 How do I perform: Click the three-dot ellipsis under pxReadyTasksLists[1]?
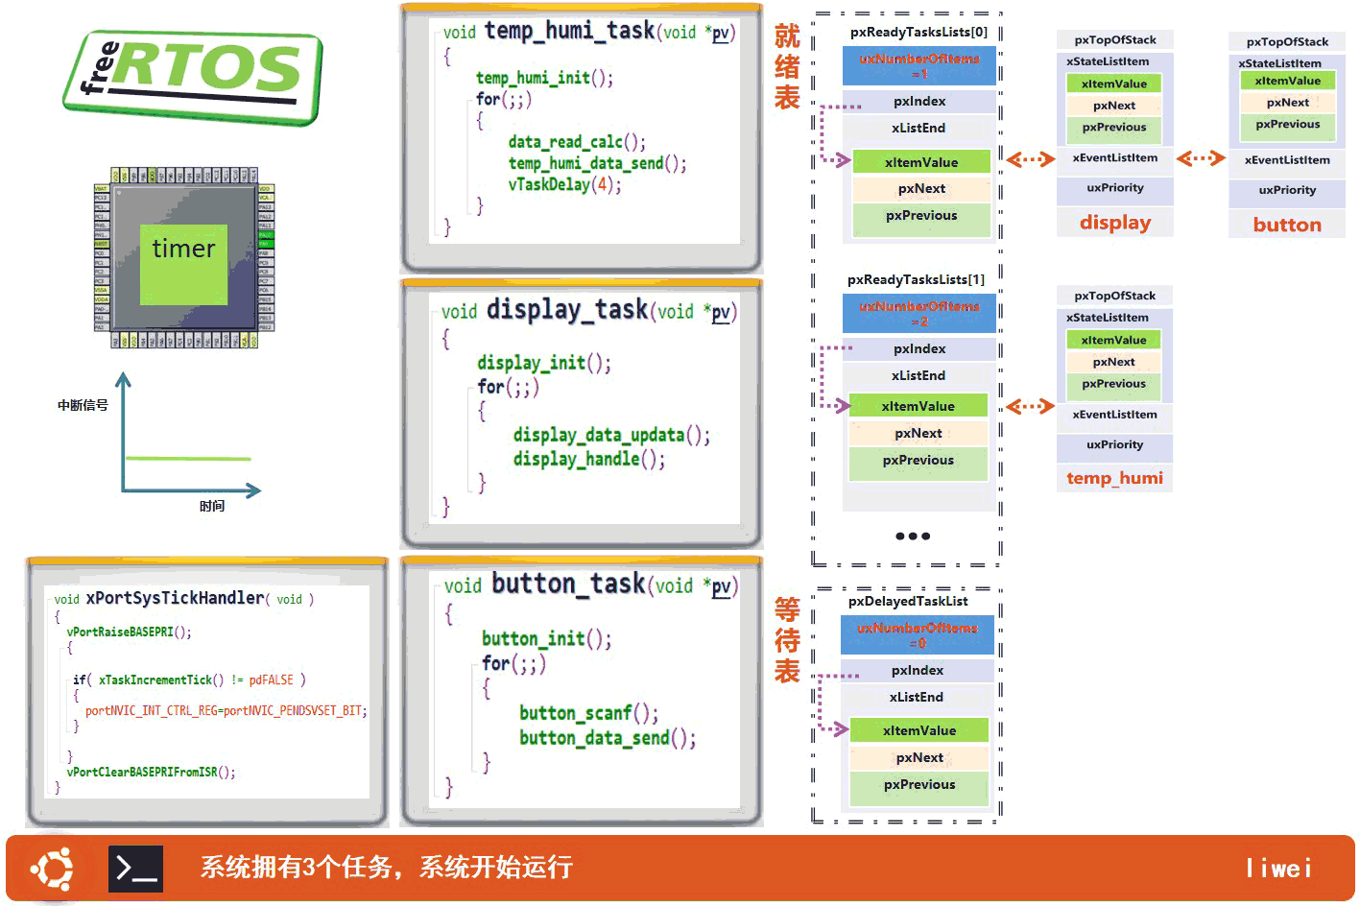pyautogui.click(x=913, y=536)
